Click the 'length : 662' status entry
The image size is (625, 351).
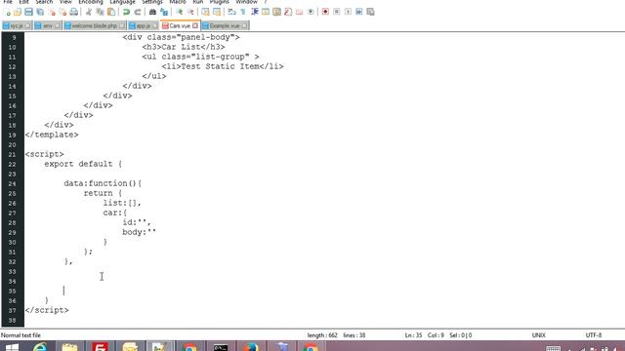[322, 335]
